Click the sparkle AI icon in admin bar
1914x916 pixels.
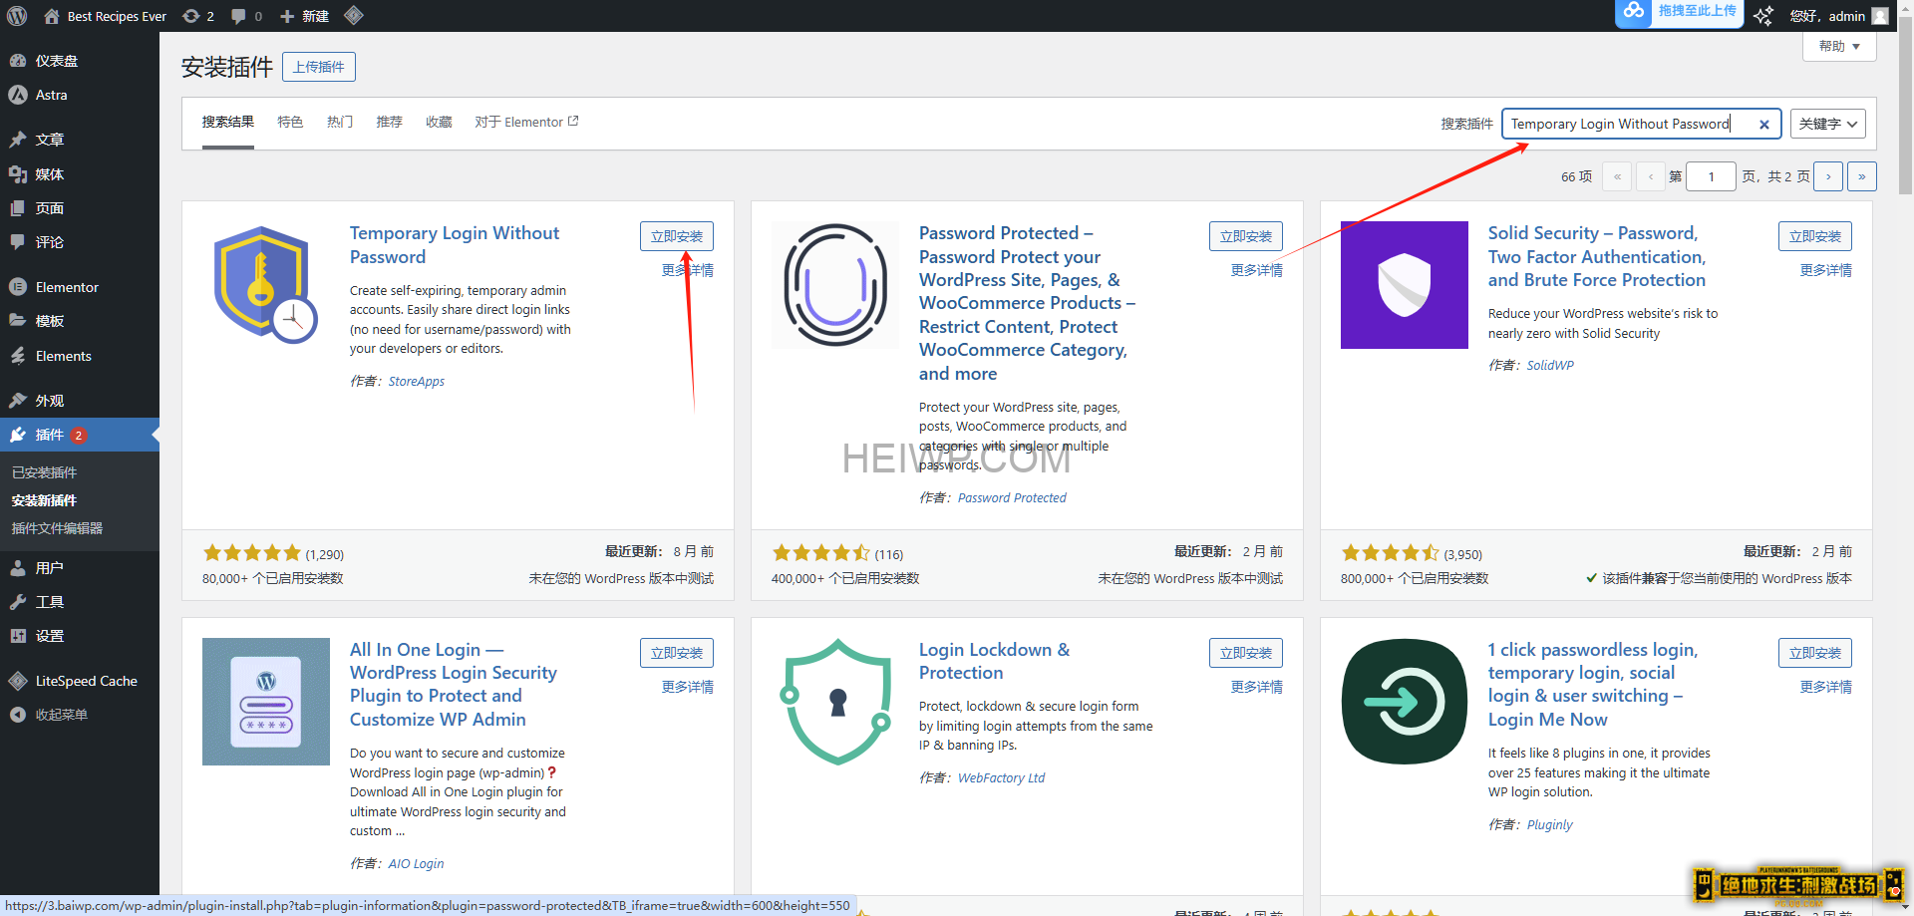[x=1763, y=16]
